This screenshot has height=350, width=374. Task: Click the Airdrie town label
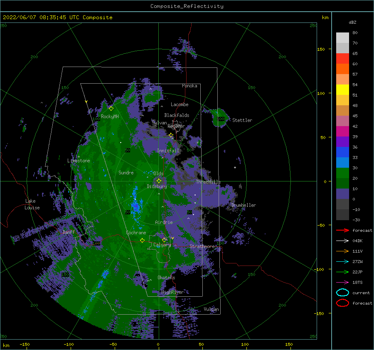coord(164,222)
